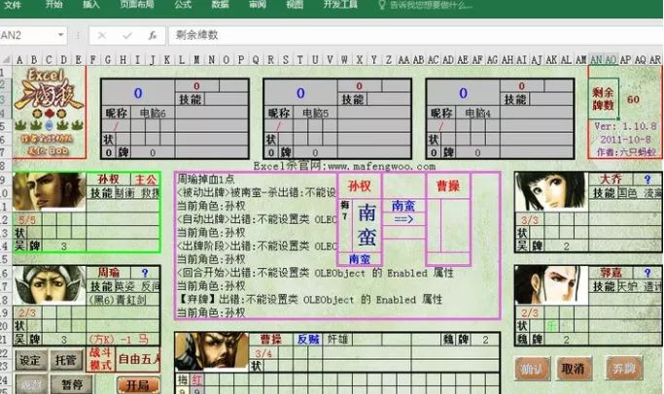
Task: Select column header AR
Action: [654, 60]
